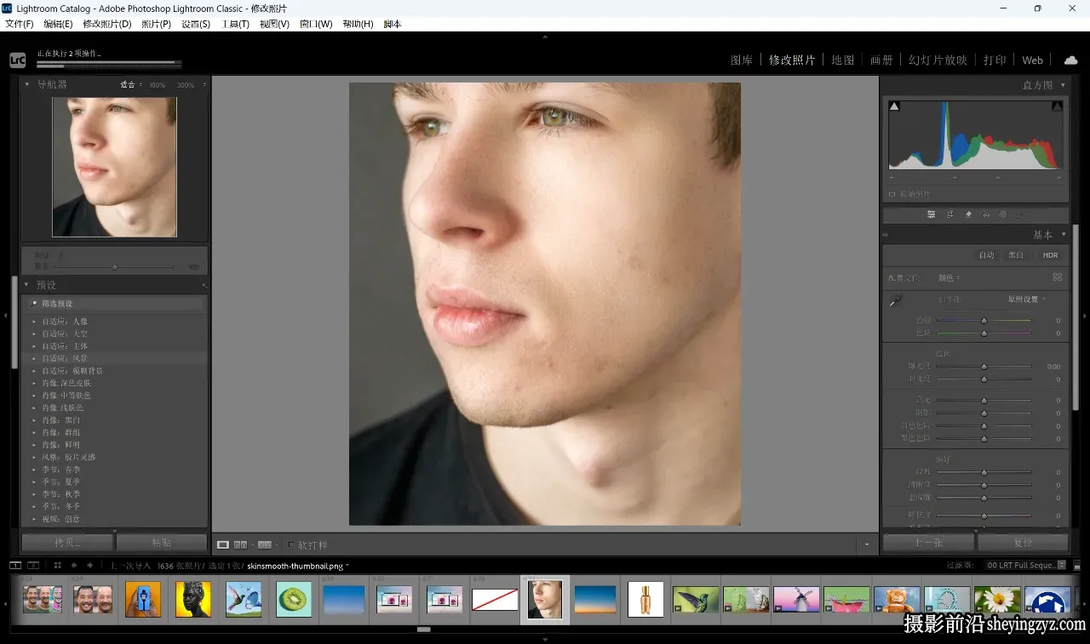Set navigator zoom to 100%
The width and height of the screenshot is (1090, 644).
[x=158, y=85]
